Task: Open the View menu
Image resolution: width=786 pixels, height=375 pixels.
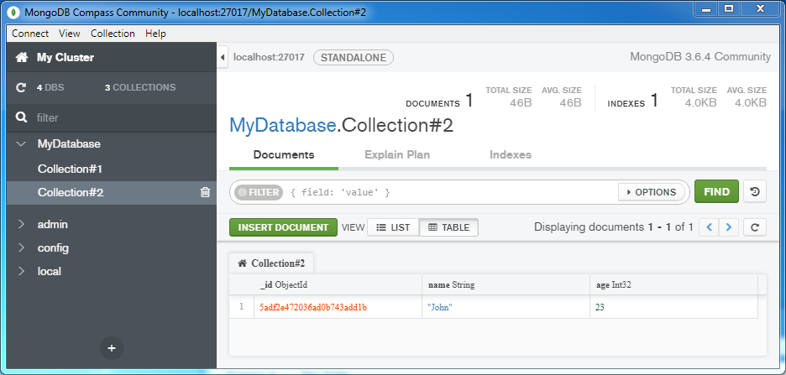Action: tap(69, 34)
